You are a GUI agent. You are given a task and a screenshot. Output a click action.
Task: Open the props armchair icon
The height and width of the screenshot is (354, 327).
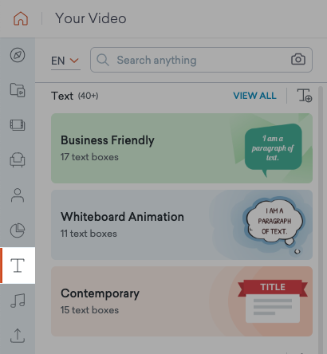click(18, 159)
